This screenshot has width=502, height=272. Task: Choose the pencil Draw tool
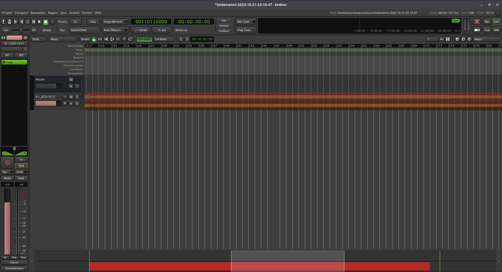[x=124, y=39]
